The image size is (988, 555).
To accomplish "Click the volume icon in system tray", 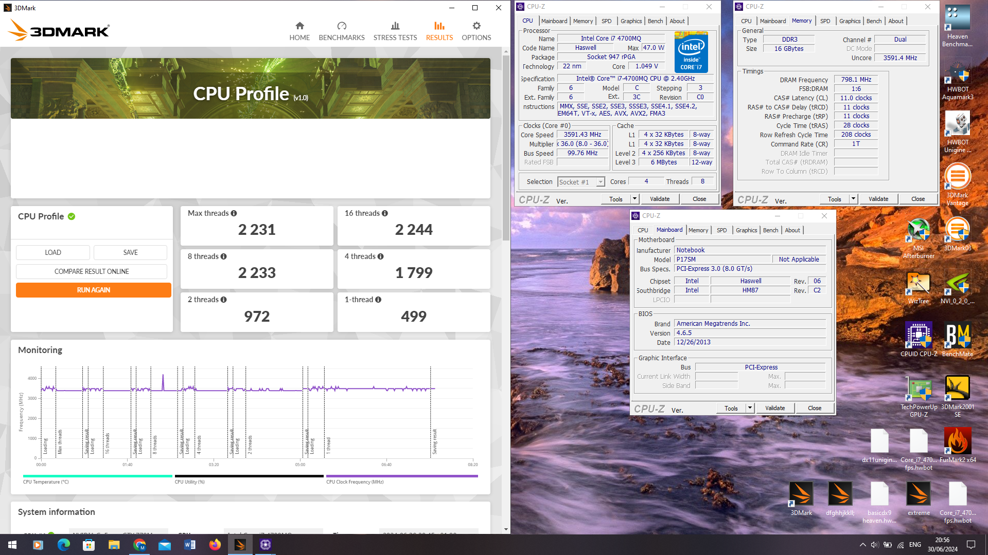I will click(875, 545).
